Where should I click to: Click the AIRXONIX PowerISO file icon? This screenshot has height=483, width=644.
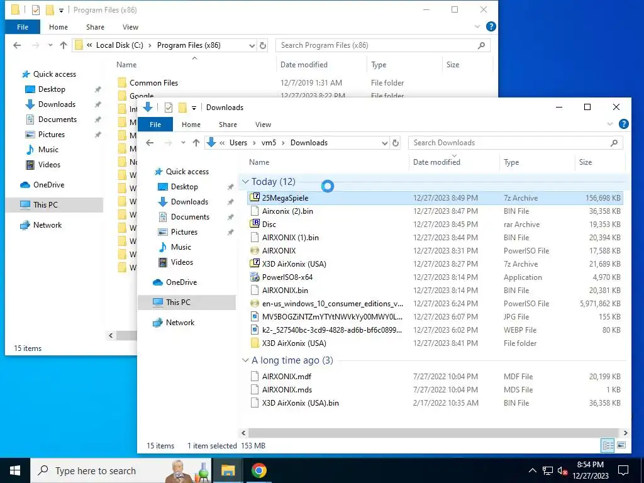255,250
